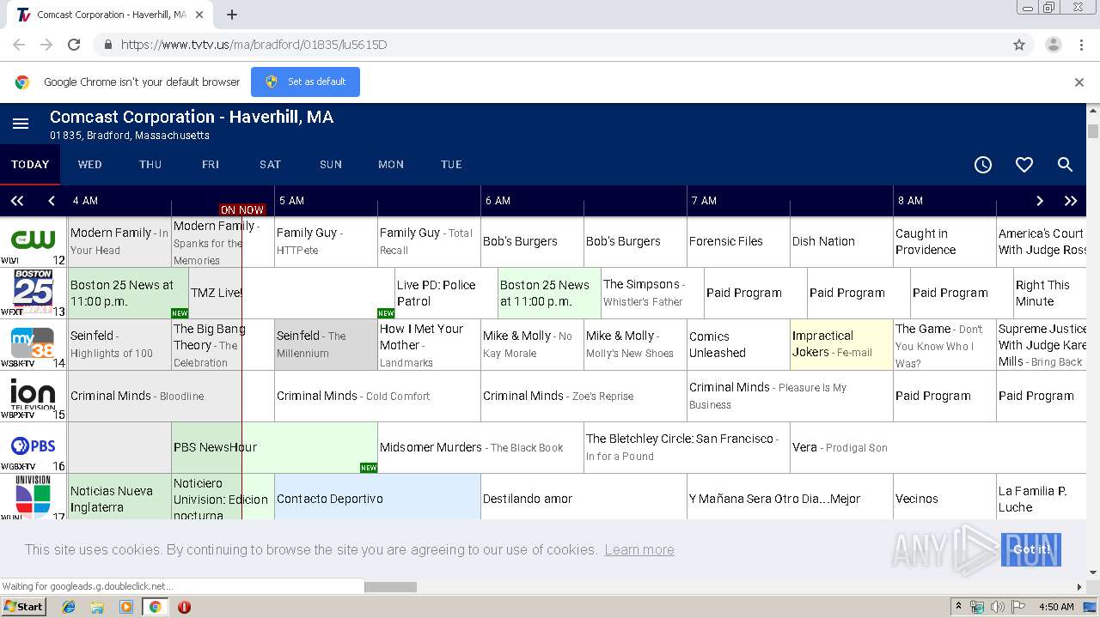Switch to WED tab
The image size is (1100, 618).
[x=90, y=165]
